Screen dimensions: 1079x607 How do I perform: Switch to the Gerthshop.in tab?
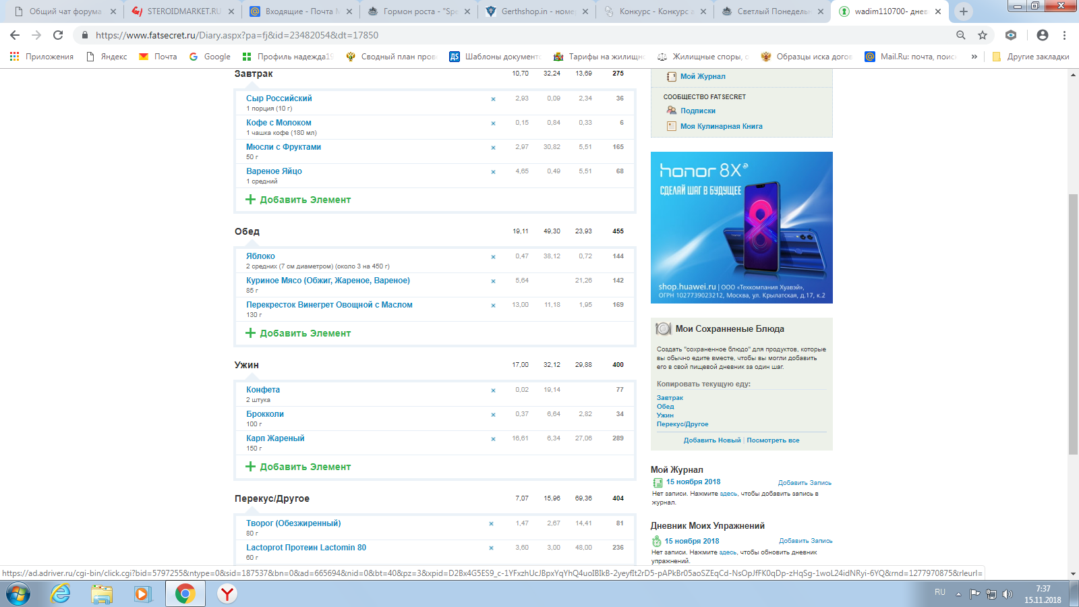[x=537, y=11]
